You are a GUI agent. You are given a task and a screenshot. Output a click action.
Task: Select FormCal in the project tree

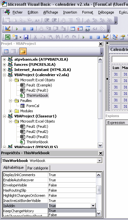coord(33,106)
